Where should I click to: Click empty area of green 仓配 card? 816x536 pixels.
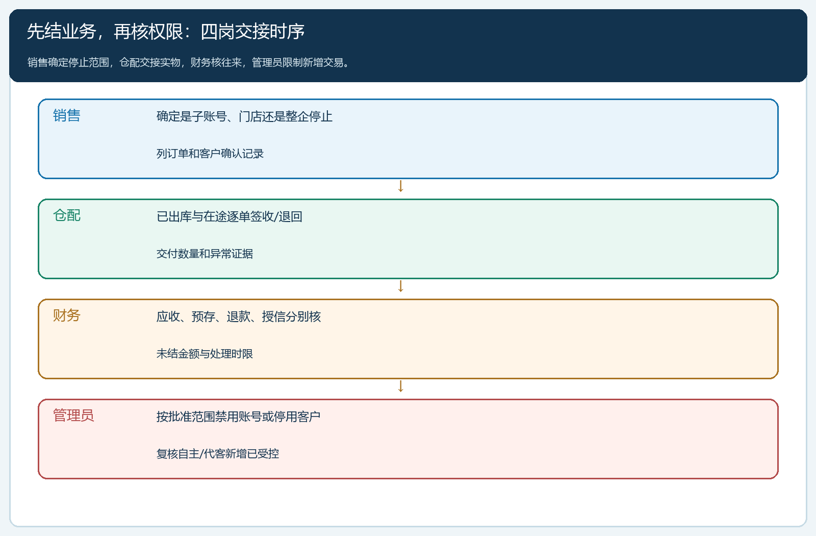[x=561, y=239]
